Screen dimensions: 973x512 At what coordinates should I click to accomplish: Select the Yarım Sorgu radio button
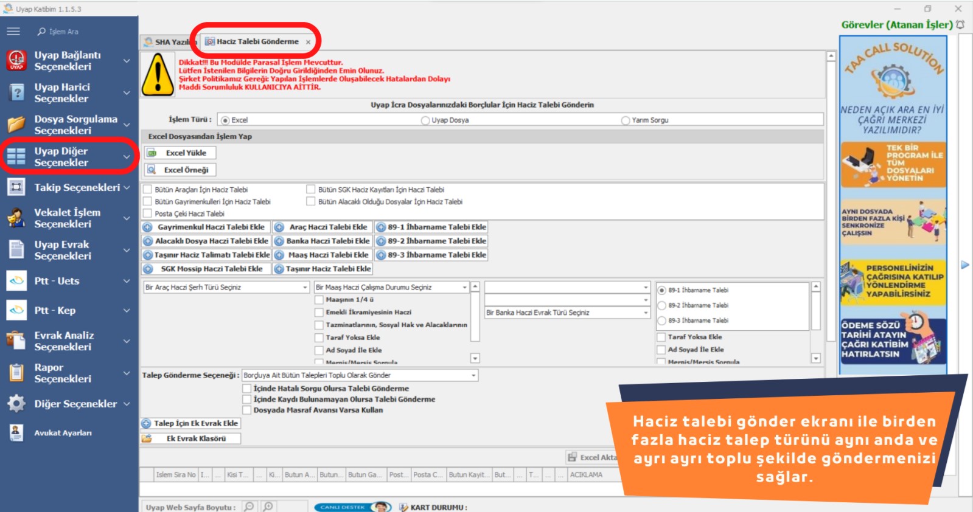pyautogui.click(x=626, y=120)
